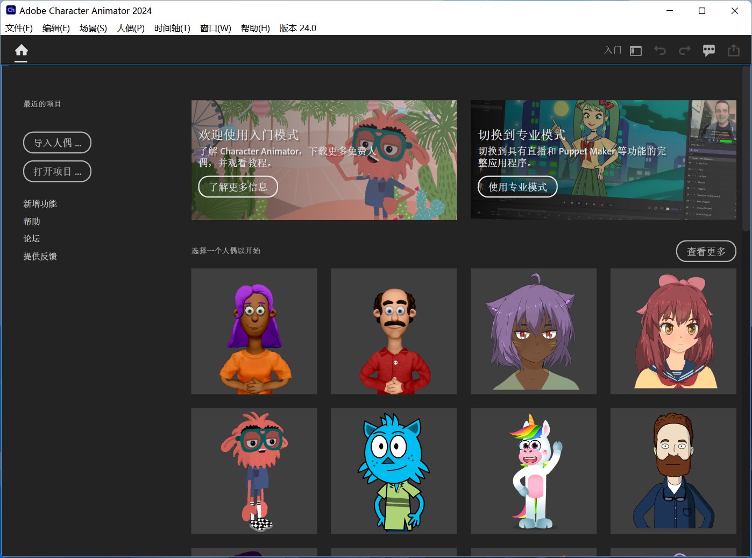The height and width of the screenshot is (558, 752).
Task: Click the vertical scrollbar on the right
Action: coord(746,148)
